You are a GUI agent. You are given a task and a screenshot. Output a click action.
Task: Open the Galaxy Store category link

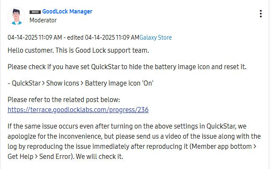(x=156, y=38)
